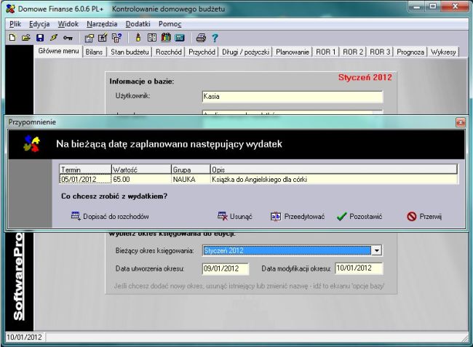Click the Domowe Finanse title bar app icon
The image size is (473, 347).
(x=11, y=9)
